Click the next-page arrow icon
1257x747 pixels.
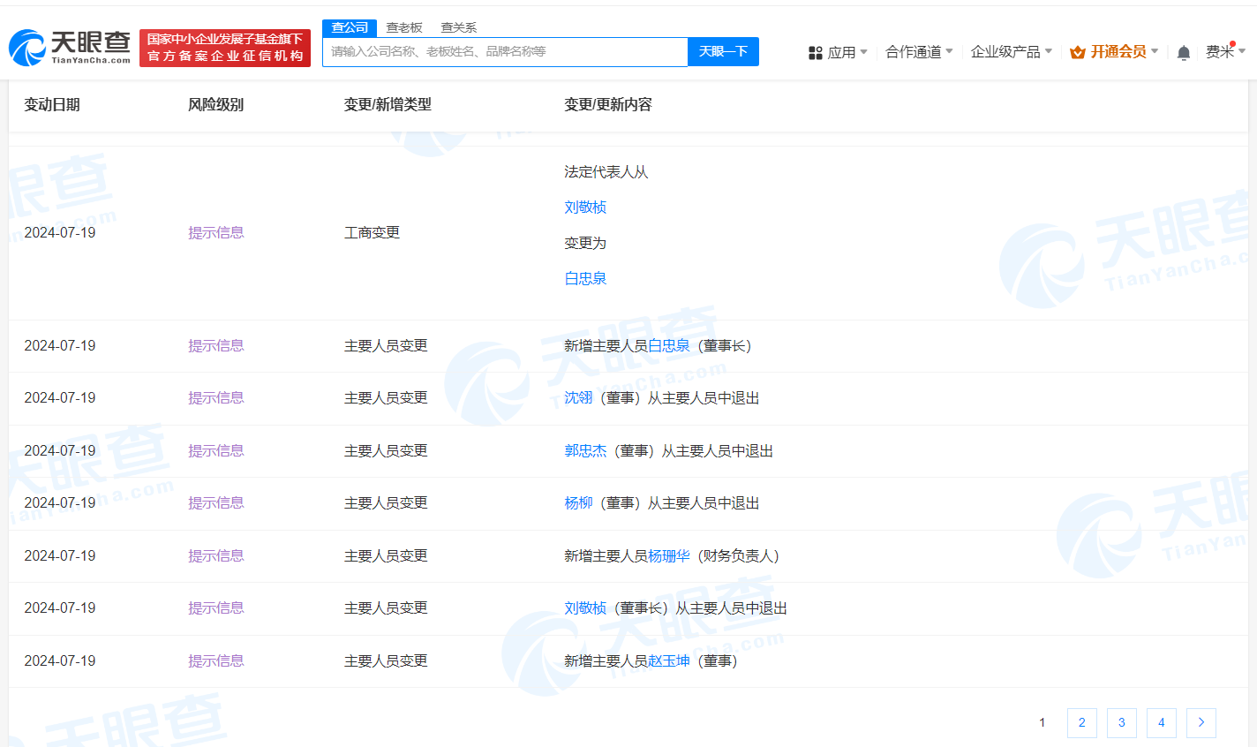tap(1201, 722)
